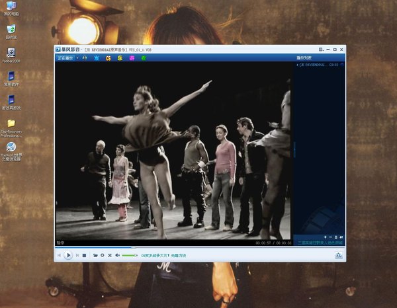This screenshot has height=308, width=397.
Task: Mute audio with the speaker icon
Action: tap(118, 255)
